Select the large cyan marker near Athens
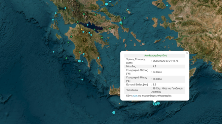This screenshot has width=222, height=124. click(121, 22)
